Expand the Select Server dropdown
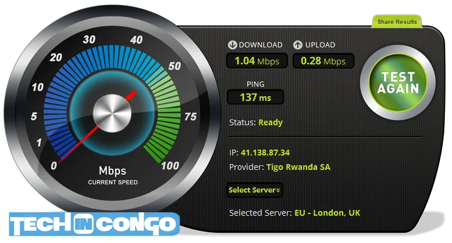 click(x=254, y=190)
